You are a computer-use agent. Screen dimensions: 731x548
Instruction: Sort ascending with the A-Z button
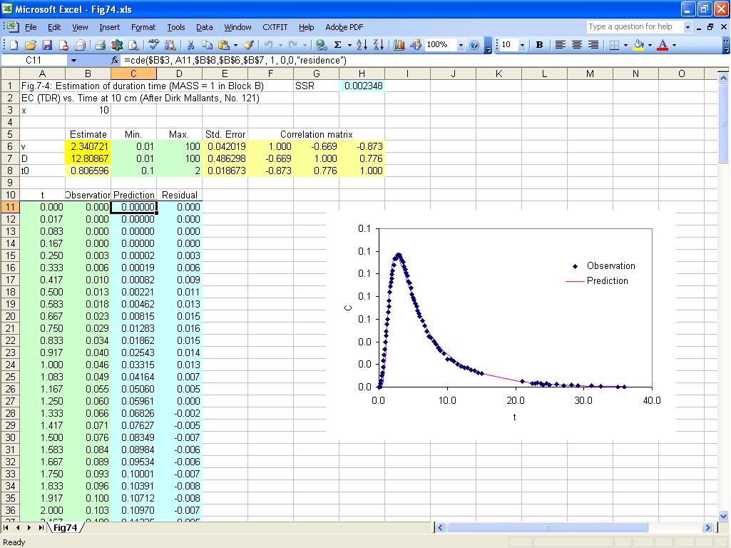tap(362, 45)
